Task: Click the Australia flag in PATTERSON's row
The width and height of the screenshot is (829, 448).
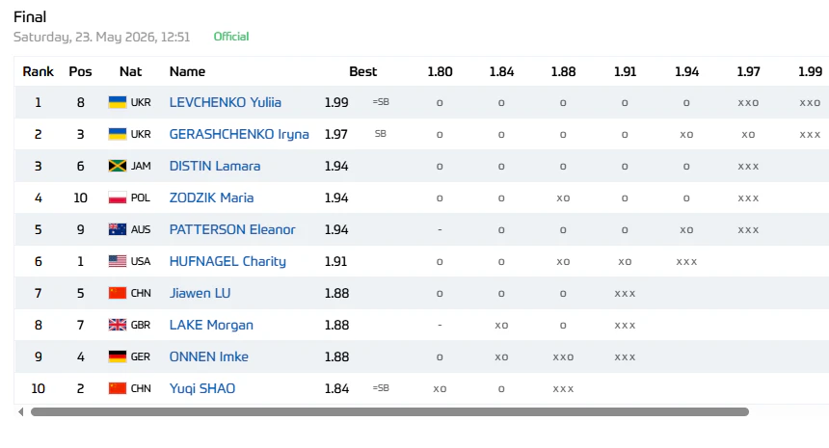Action: point(118,229)
